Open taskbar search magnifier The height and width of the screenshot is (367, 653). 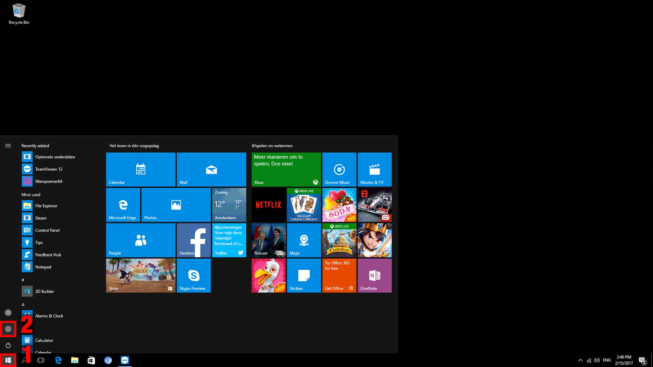(24, 360)
